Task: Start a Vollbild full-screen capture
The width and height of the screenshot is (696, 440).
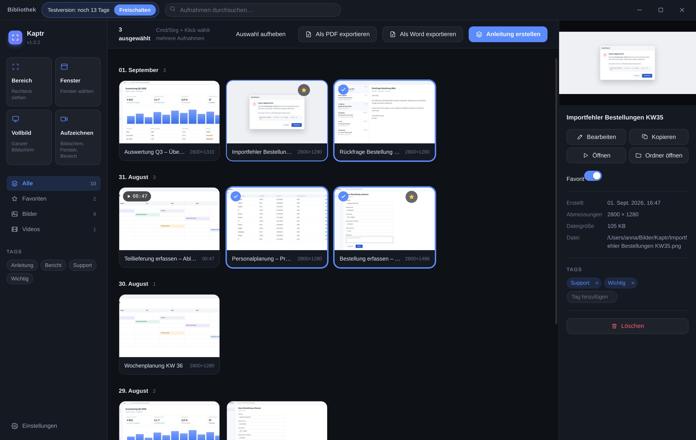Action: 29,137
